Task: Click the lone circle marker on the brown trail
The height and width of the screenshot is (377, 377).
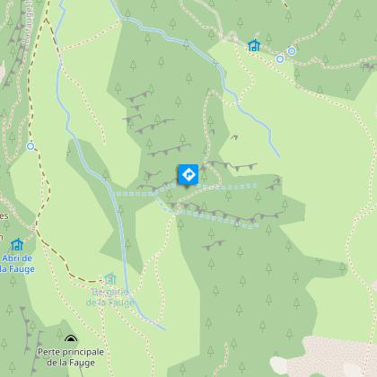Action: (31, 146)
